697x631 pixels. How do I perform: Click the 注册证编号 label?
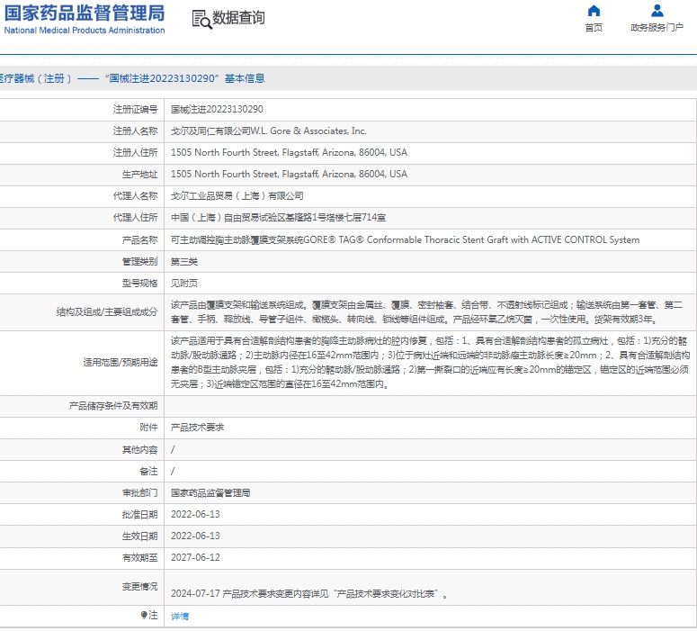[135, 110]
